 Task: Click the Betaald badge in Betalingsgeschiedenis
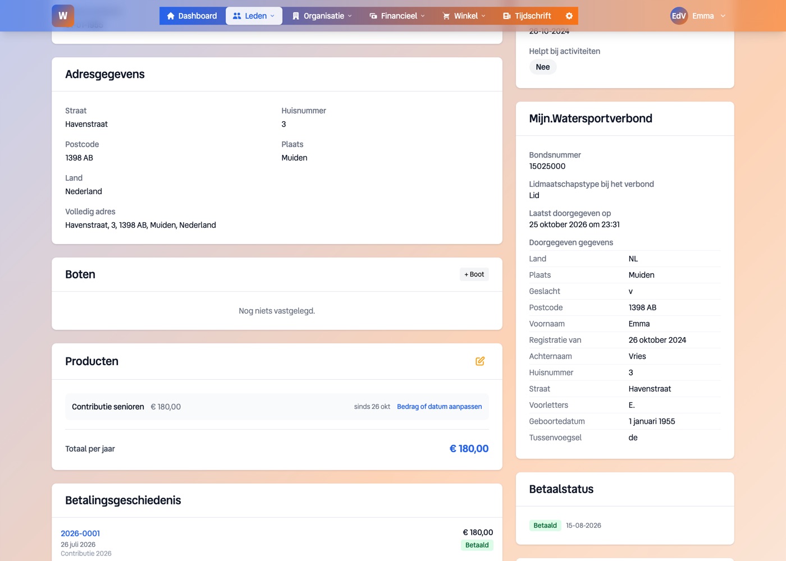coord(477,545)
